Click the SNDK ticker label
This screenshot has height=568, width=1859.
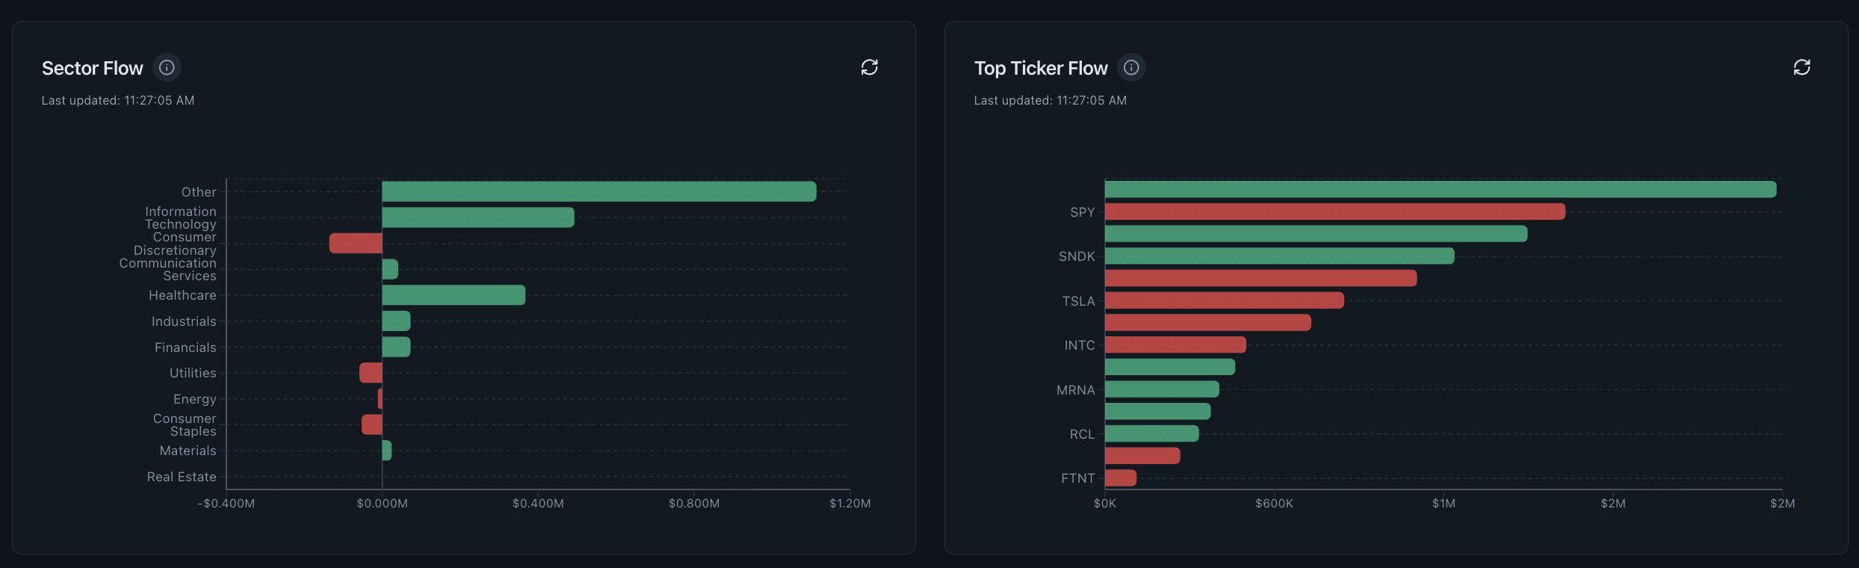[1077, 256]
